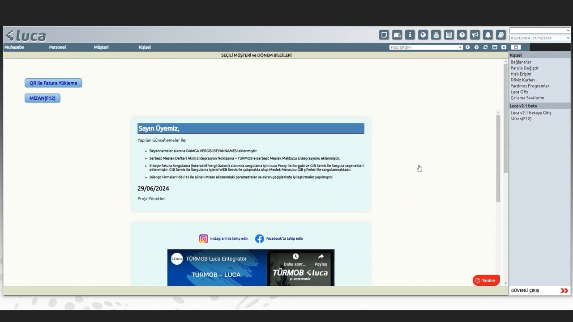Open the globe web icon
The width and height of the screenshot is (573, 322).
(x=423, y=35)
